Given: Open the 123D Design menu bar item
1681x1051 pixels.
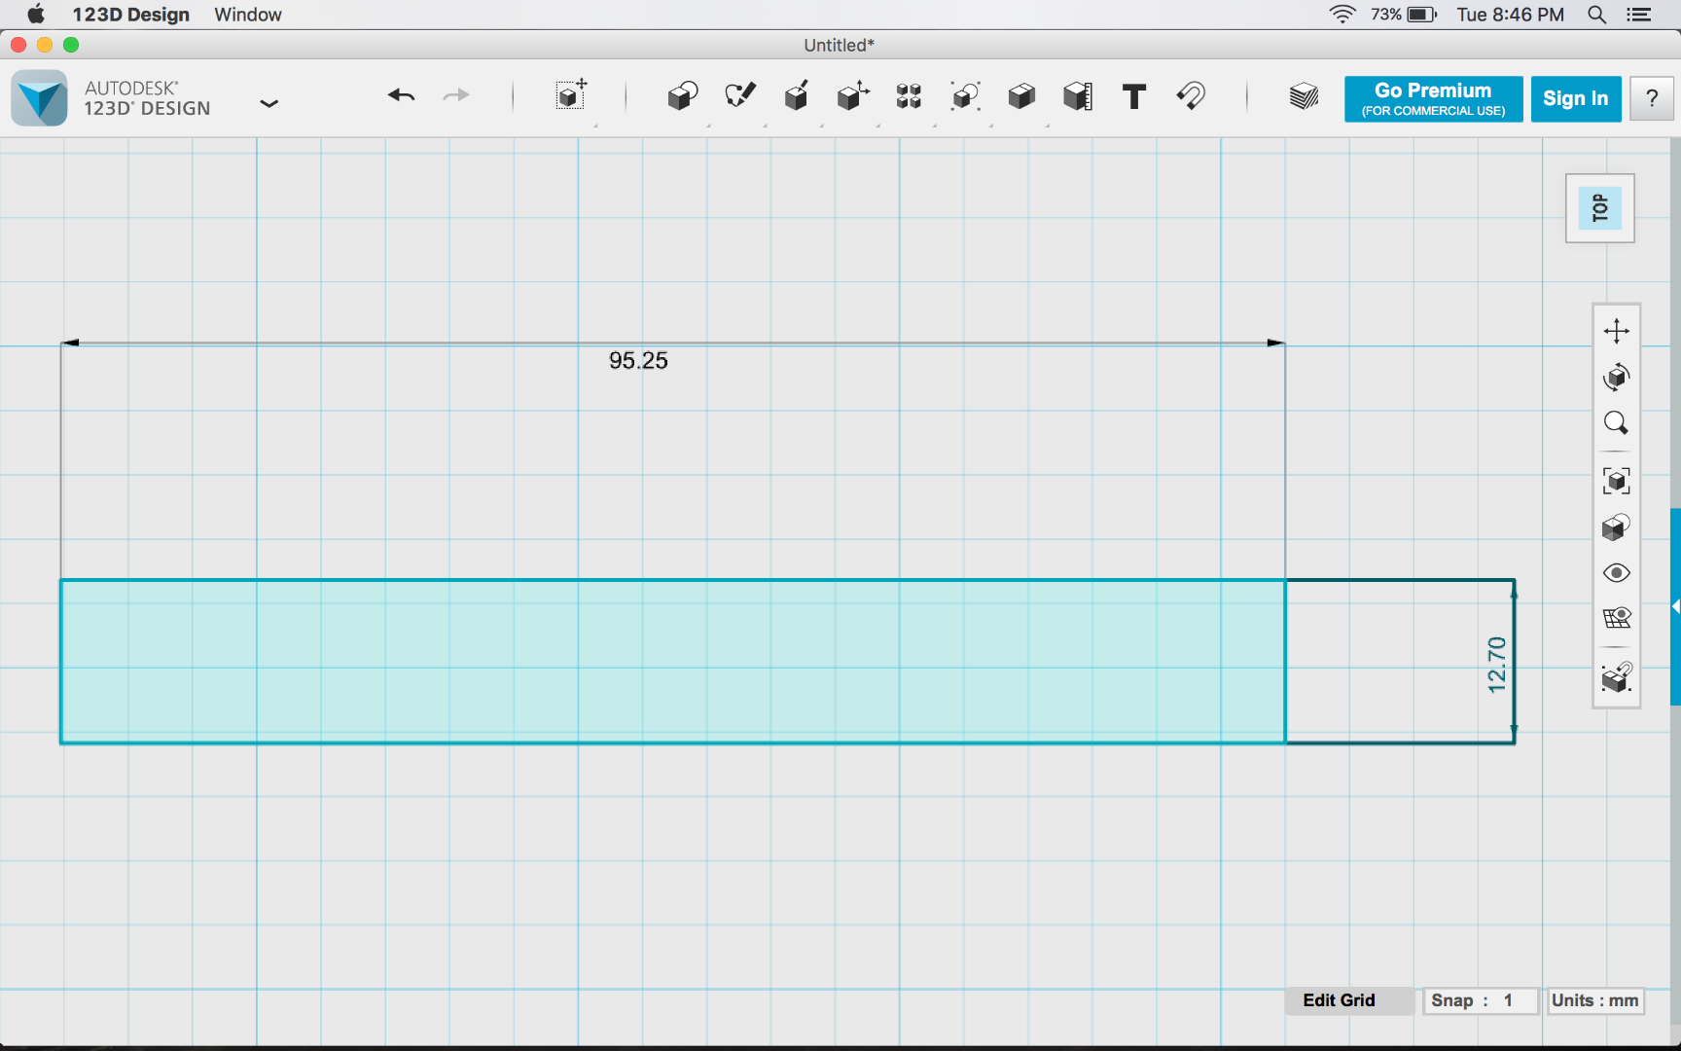Looking at the screenshot, I should [x=131, y=15].
